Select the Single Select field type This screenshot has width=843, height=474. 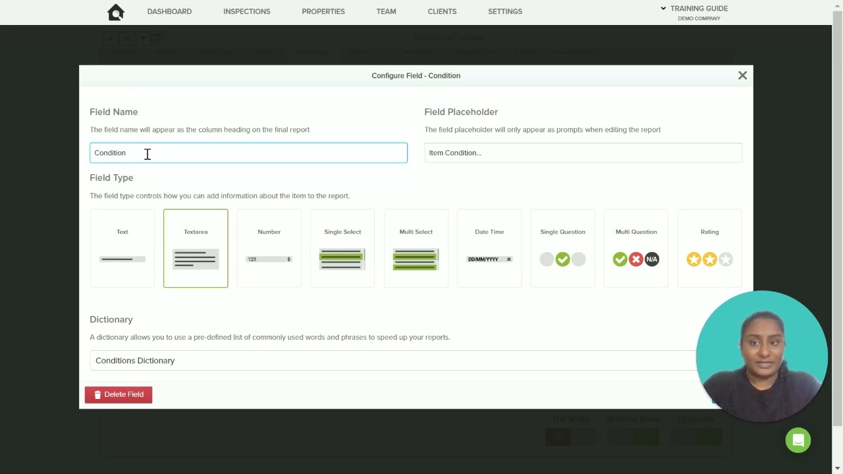pos(342,248)
